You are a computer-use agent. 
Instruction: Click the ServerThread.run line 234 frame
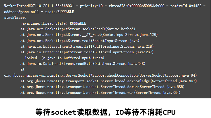click(100, 93)
